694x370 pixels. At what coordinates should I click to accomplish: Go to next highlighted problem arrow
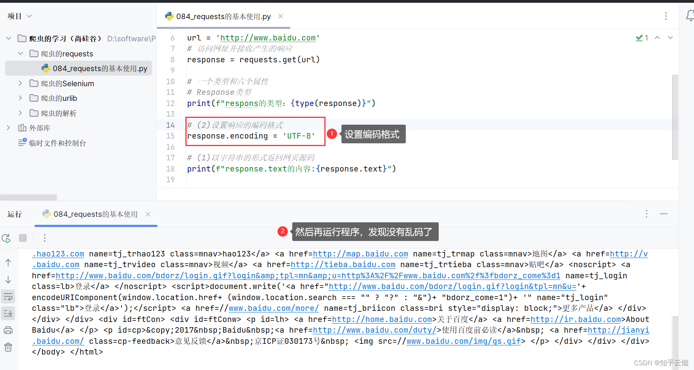point(671,38)
